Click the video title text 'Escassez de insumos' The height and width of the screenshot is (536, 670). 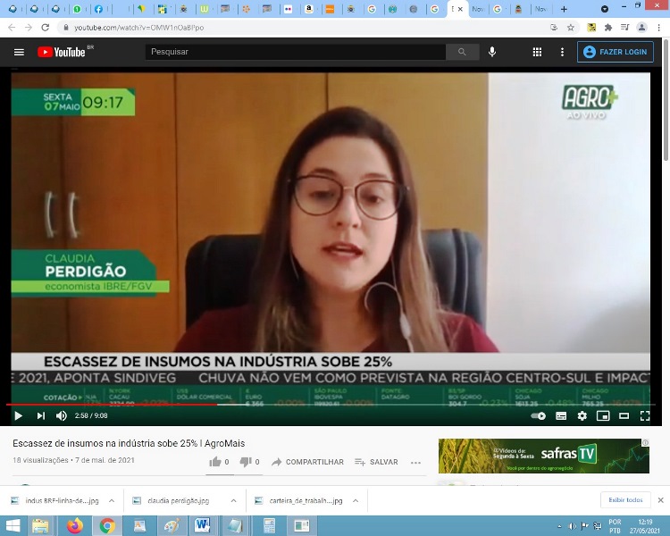tap(129, 443)
